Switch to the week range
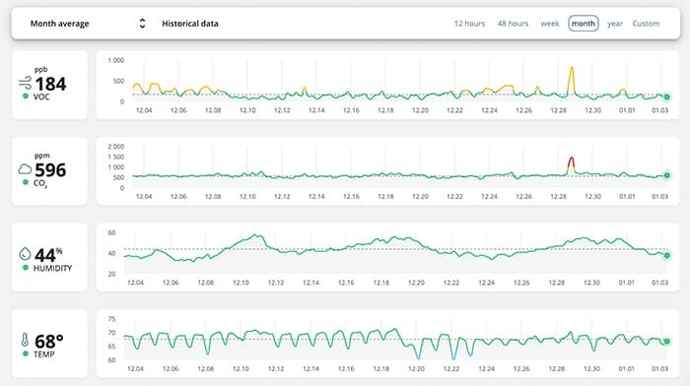This screenshot has width=690, height=386. click(x=550, y=24)
